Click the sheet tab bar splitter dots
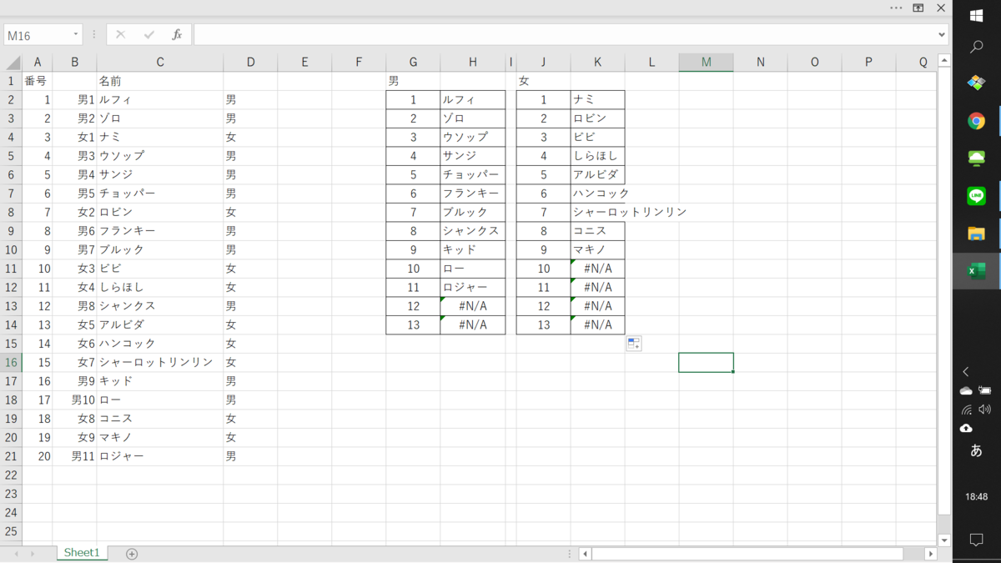 570,554
